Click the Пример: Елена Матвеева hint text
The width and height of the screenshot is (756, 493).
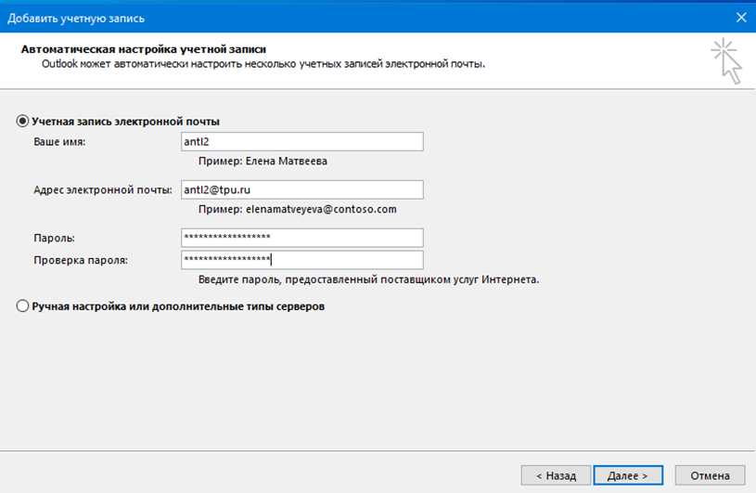click(263, 162)
